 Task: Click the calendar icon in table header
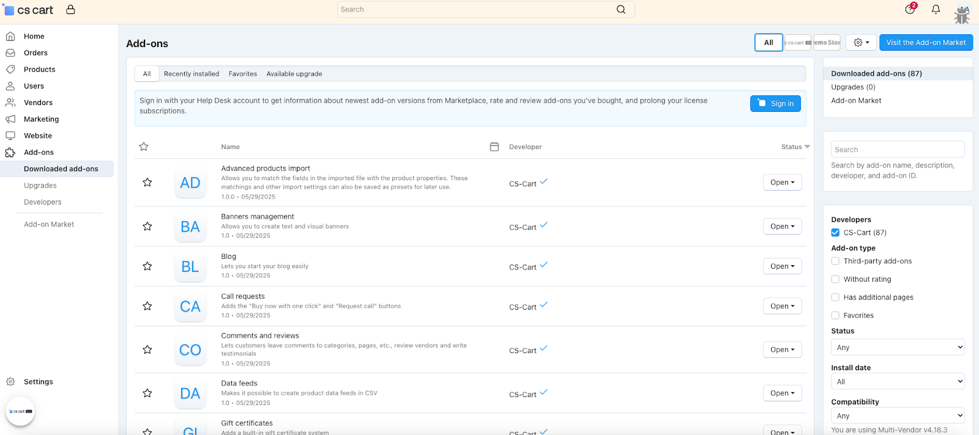pyautogui.click(x=494, y=147)
